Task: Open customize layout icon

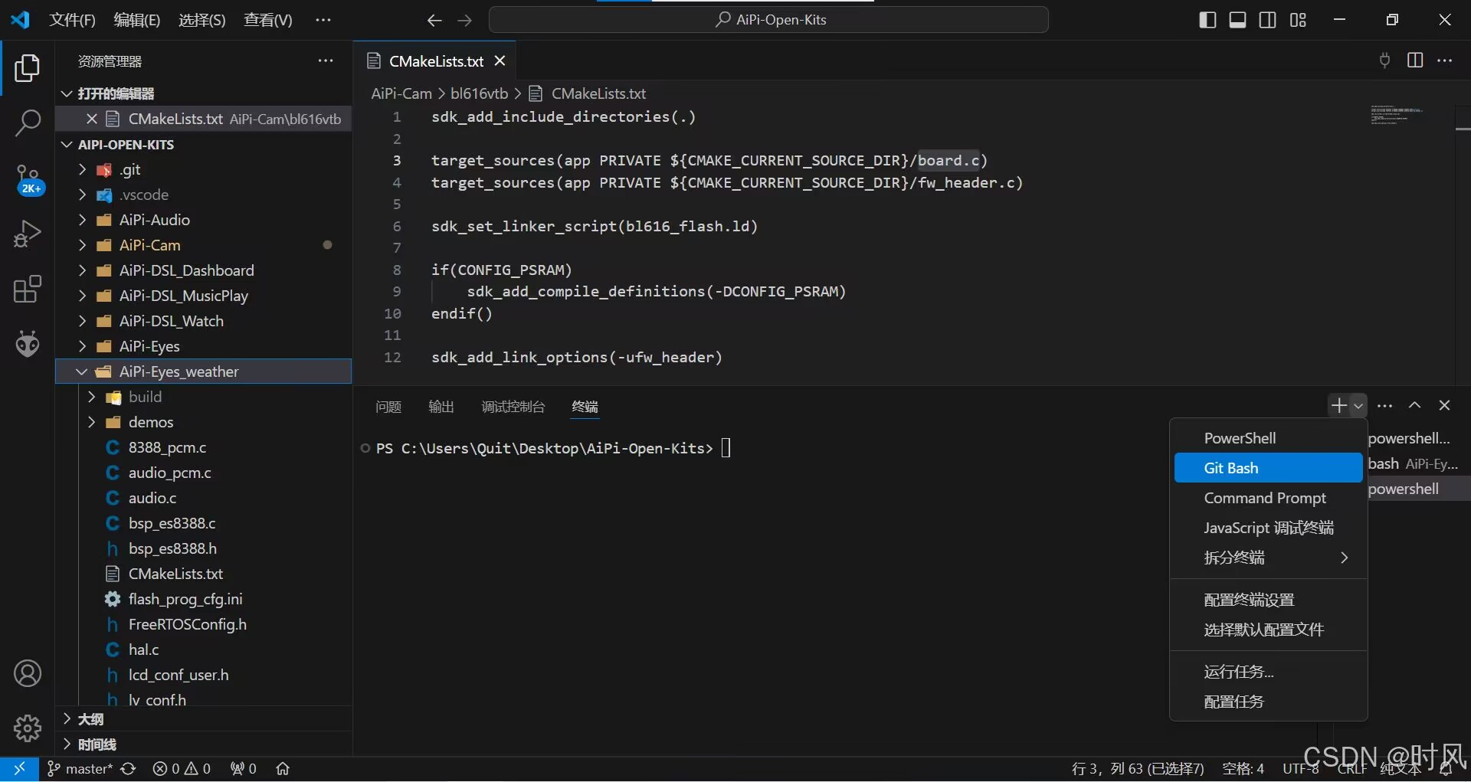Action: 1298,20
